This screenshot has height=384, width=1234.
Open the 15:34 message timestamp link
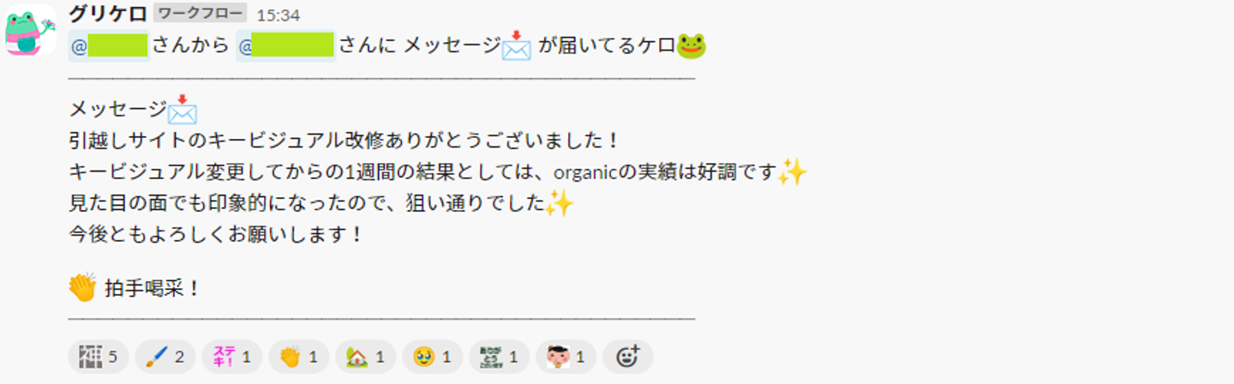279,15
